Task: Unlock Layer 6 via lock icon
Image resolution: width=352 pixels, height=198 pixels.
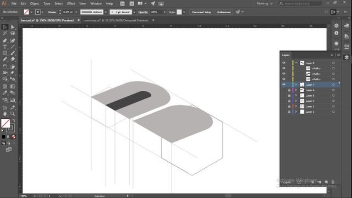Action: (x=289, y=90)
